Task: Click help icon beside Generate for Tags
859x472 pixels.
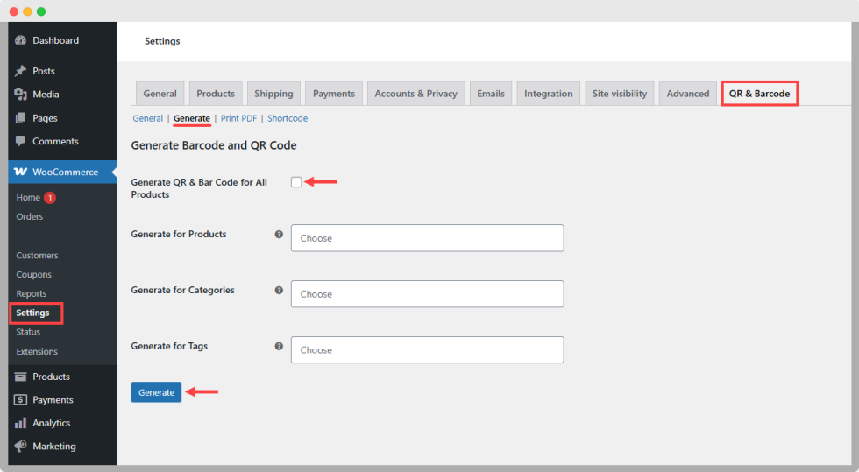Action: [x=279, y=347]
